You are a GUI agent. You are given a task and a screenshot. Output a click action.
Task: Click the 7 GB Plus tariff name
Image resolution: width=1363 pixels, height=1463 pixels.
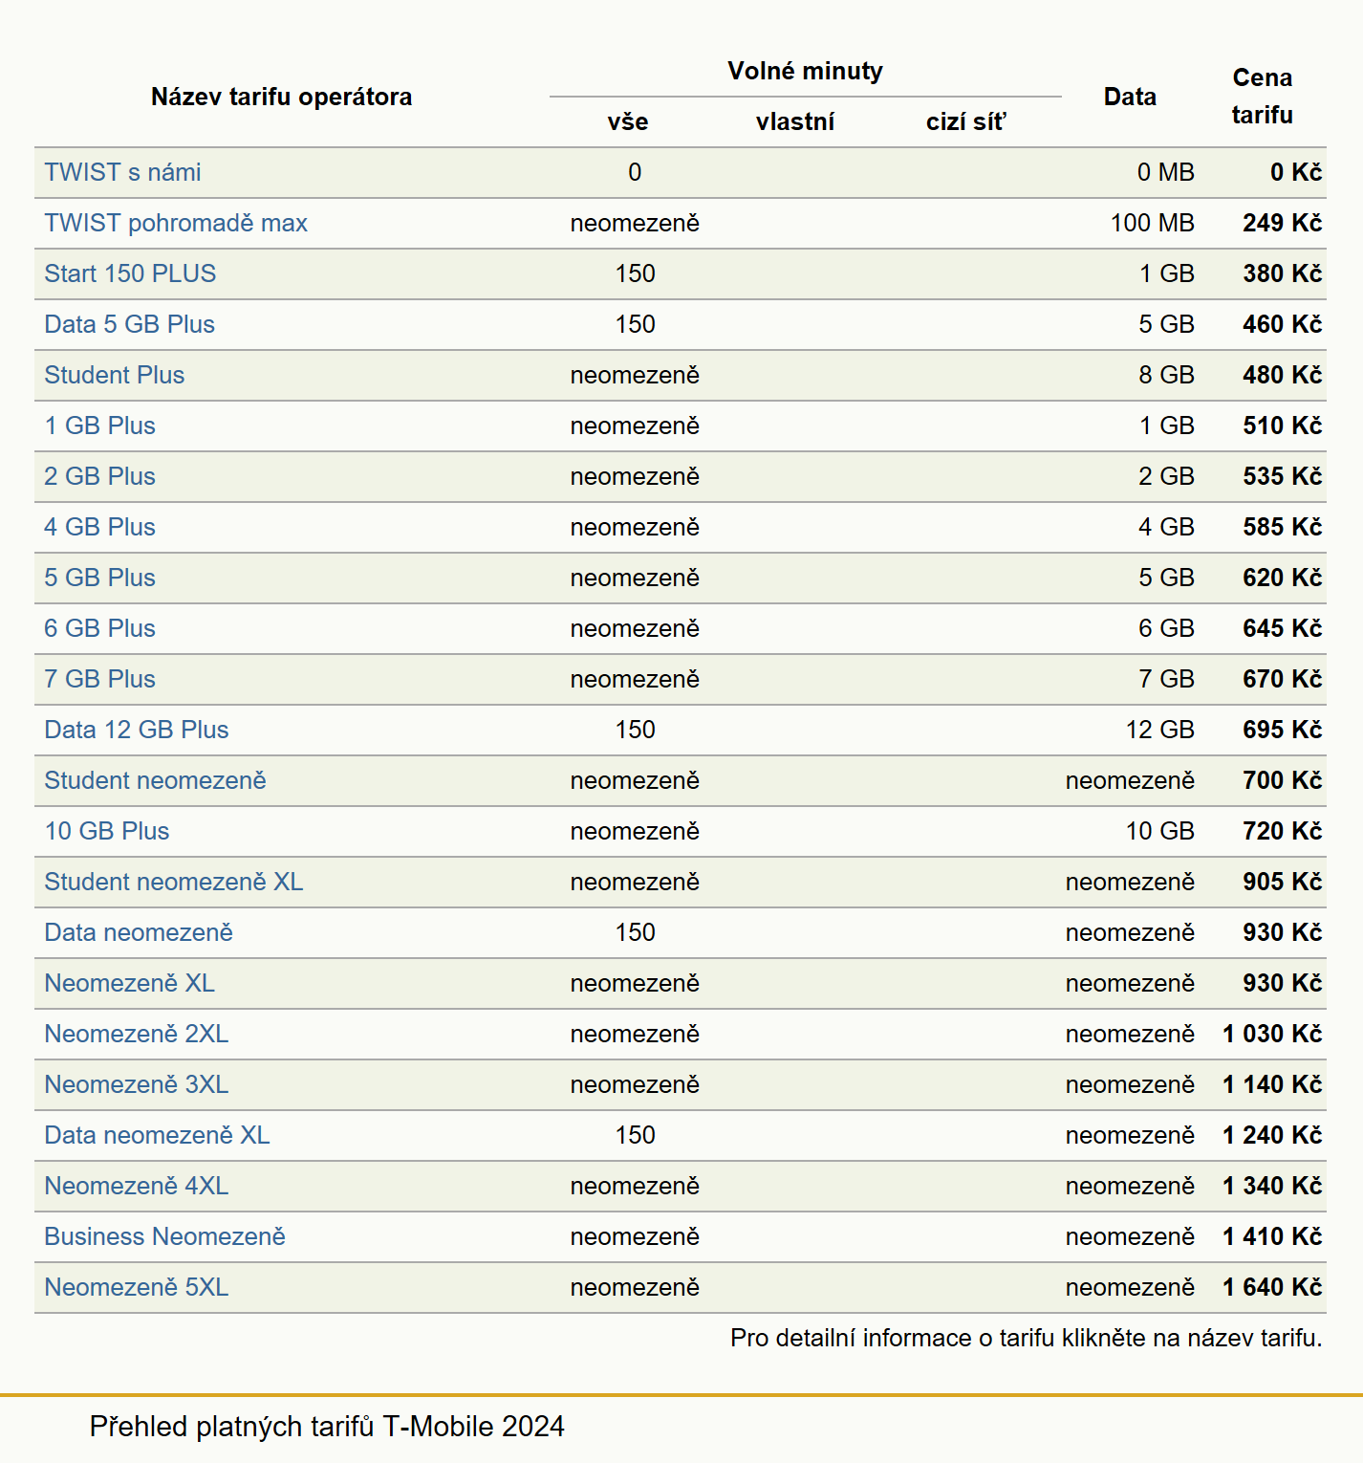(x=99, y=679)
